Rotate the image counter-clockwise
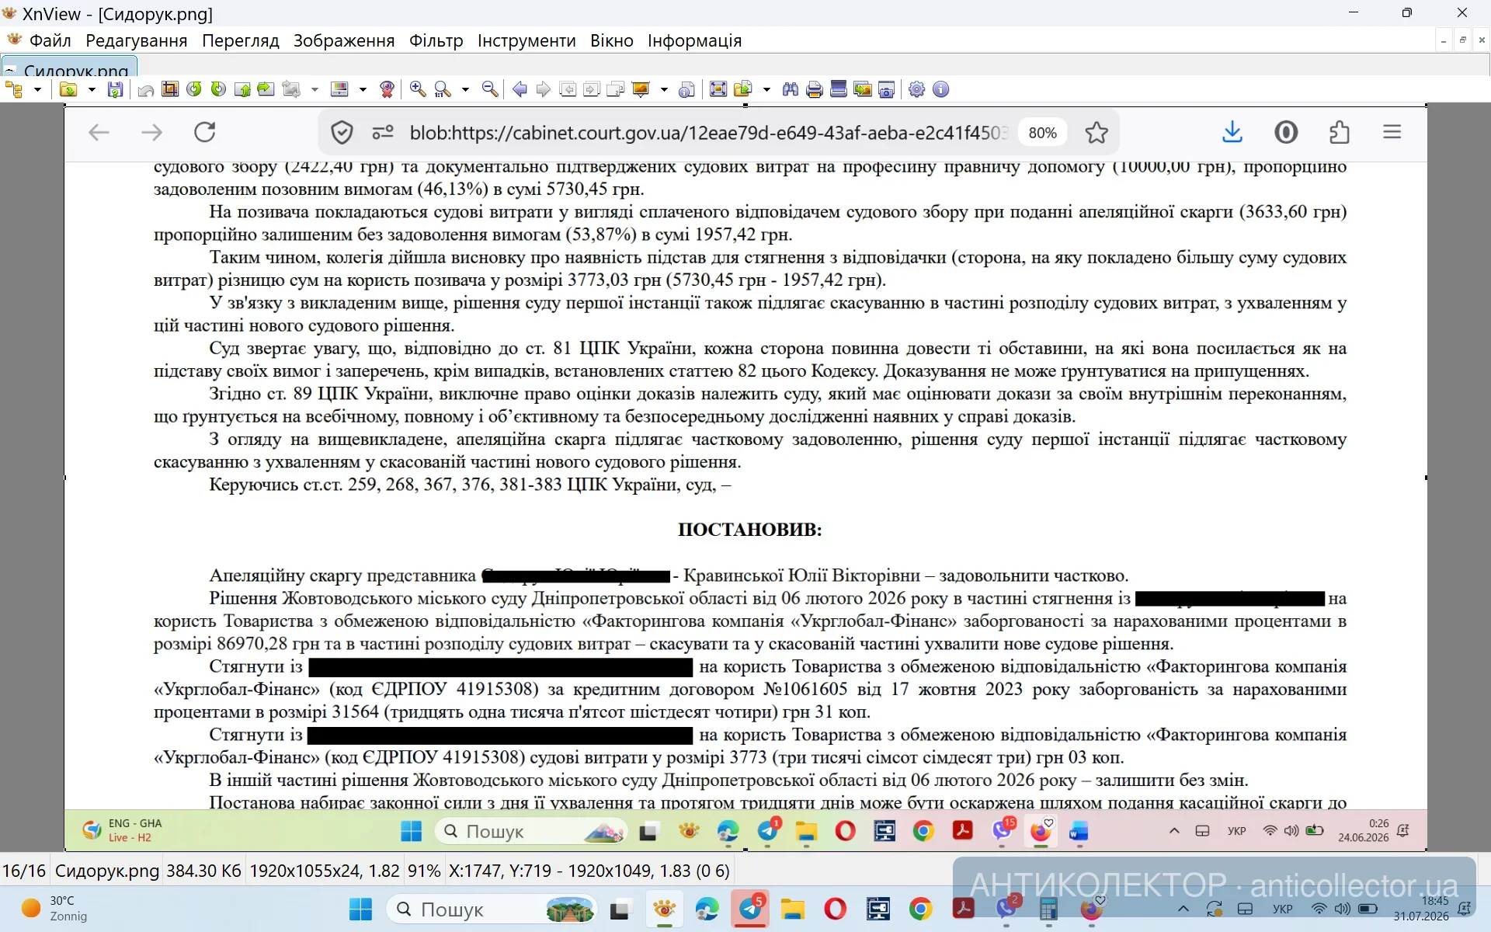1491x932 pixels. (194, 89)
